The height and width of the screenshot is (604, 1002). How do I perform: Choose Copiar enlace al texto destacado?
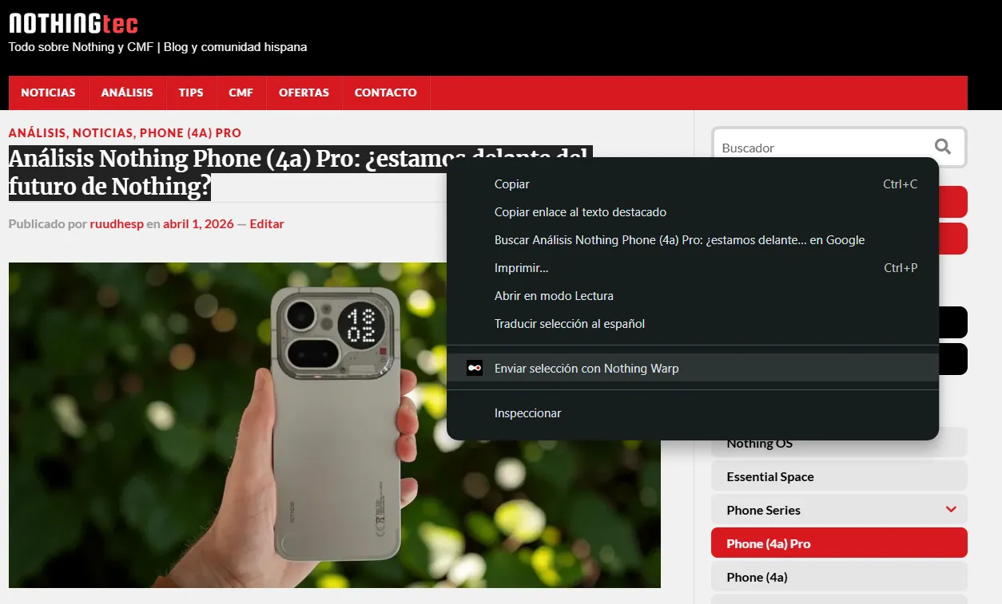(580, 212)
